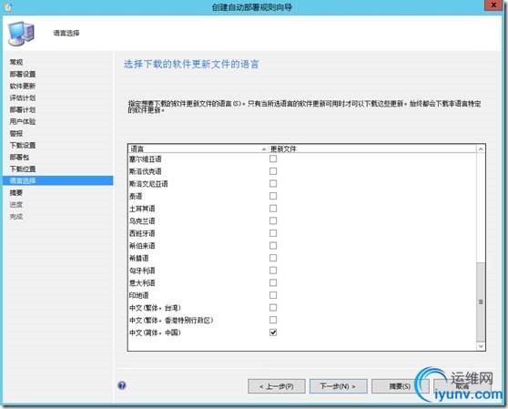508x409 pixels.
Task: Open the 部署计划 step
Action: (x=23, y=109)
